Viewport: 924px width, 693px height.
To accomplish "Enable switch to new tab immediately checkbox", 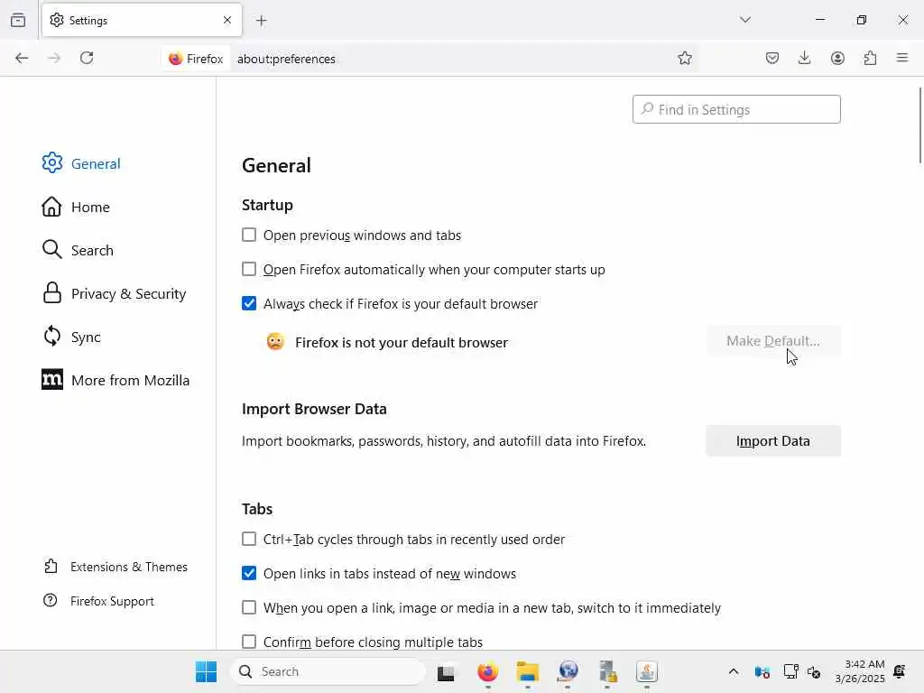I will click(249, 607).
